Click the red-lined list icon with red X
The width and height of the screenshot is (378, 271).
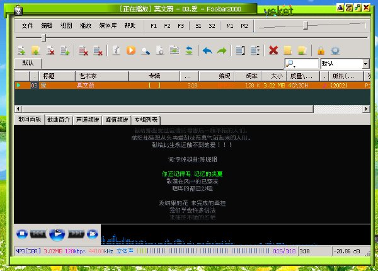click(x=83, y=50)
